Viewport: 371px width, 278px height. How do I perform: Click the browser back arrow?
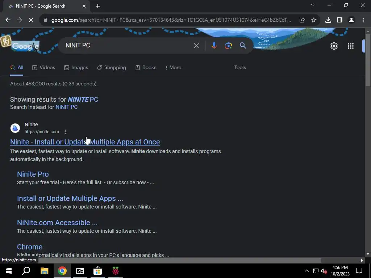8,20
